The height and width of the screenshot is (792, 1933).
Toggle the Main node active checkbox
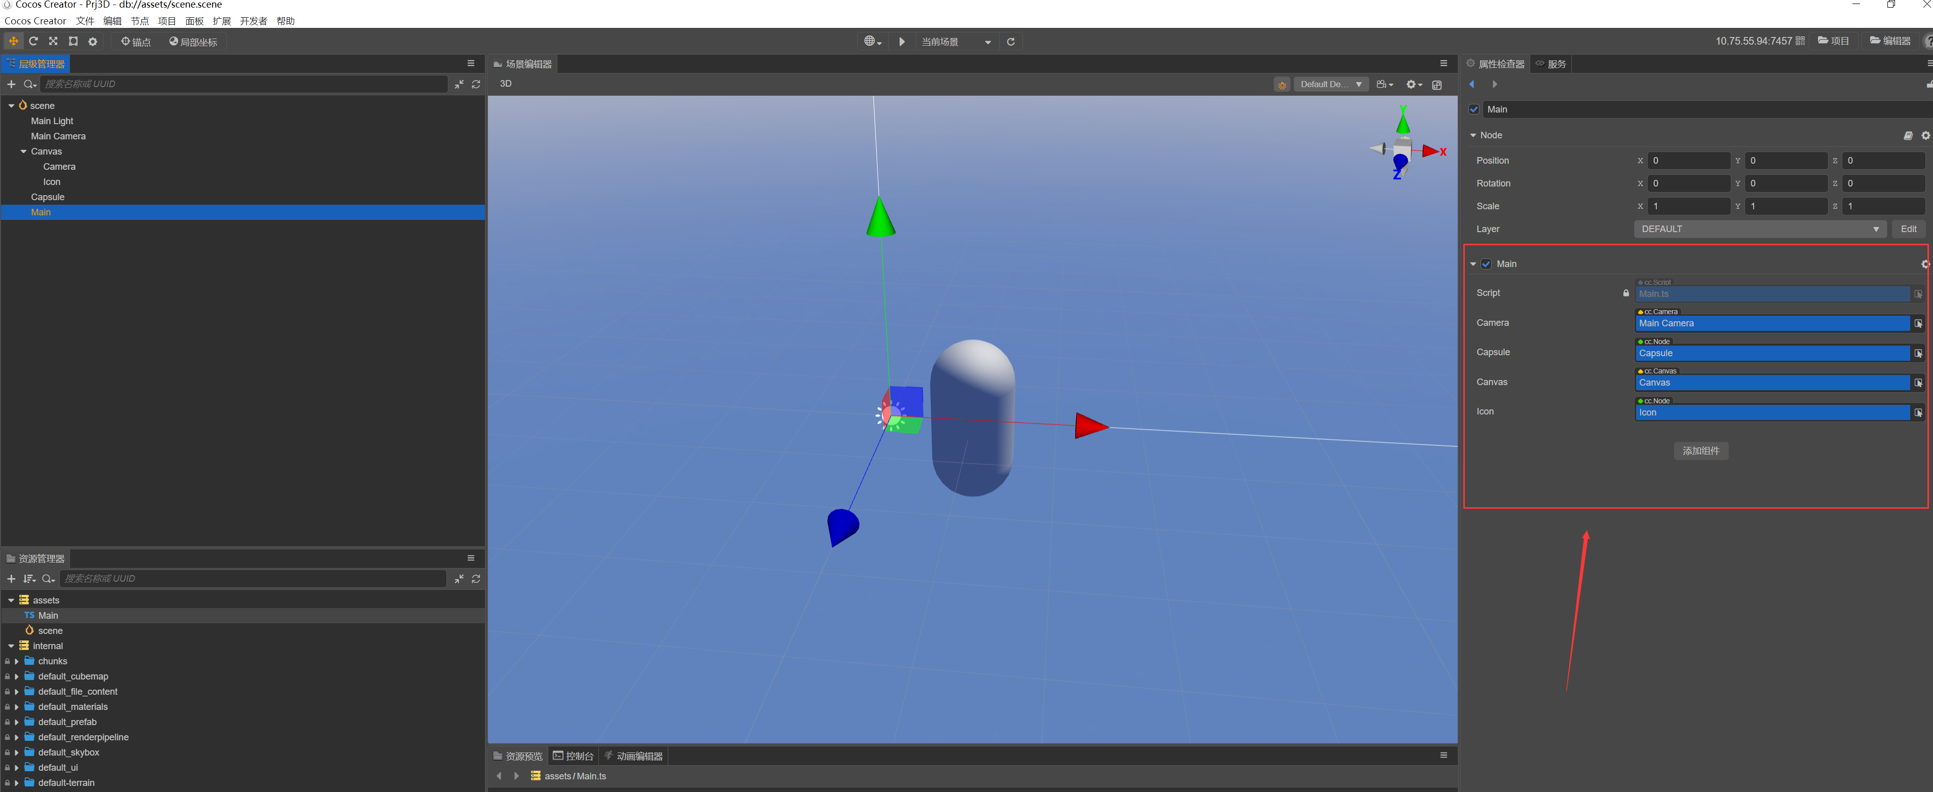tap(1474, 109)
